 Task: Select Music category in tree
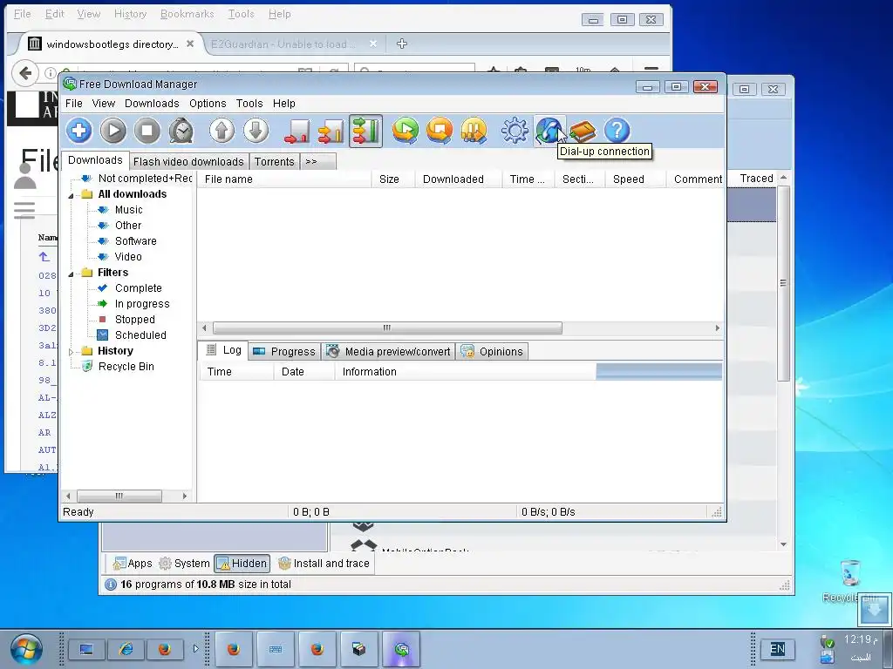tap(129, 210)
